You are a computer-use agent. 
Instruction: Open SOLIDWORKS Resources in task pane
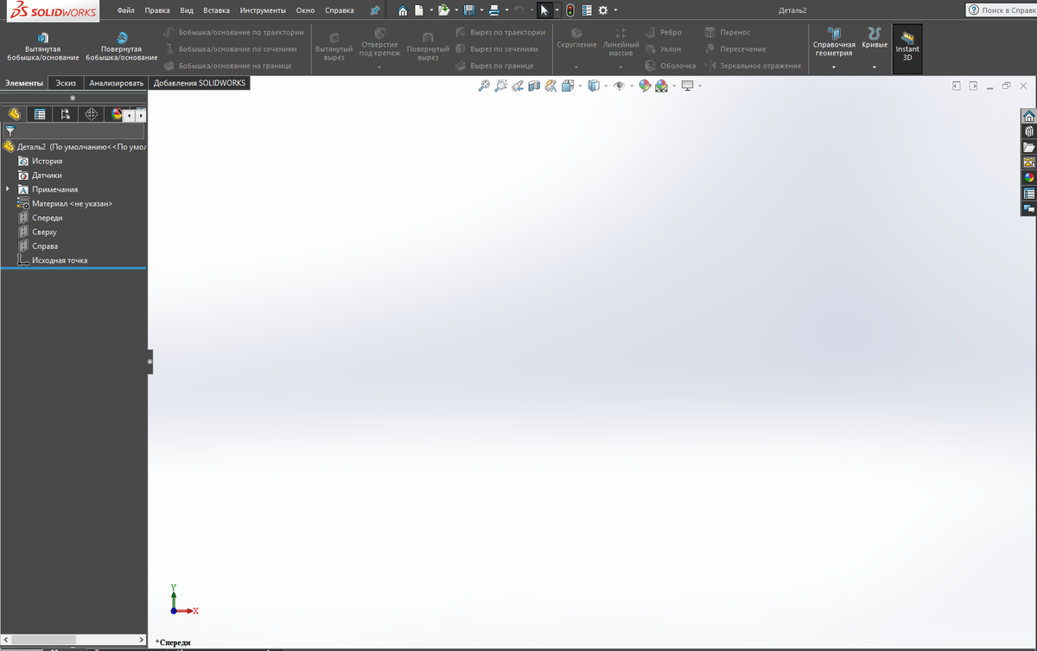[x=1028, y=116]
